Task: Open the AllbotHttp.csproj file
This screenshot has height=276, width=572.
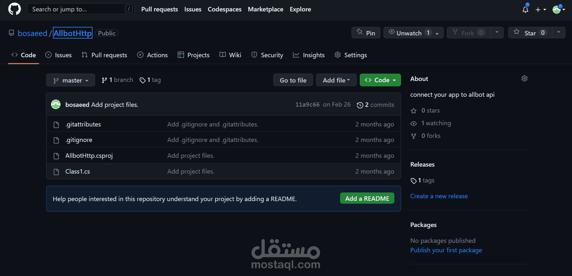Action: coord(89,156)
